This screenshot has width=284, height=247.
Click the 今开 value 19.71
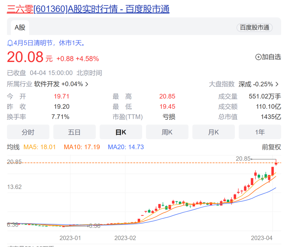pos(62,96)
